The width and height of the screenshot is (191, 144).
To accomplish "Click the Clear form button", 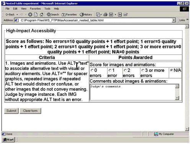I will (x=30, y=111).
